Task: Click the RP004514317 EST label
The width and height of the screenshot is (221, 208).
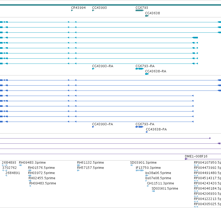Action: point(207,178)
